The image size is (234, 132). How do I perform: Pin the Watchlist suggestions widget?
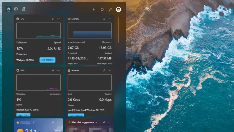coord(104,122)
